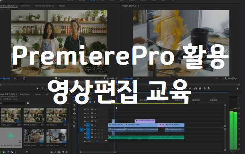Click Automate to Sequence icon in Project panel

tap(51, 152)
